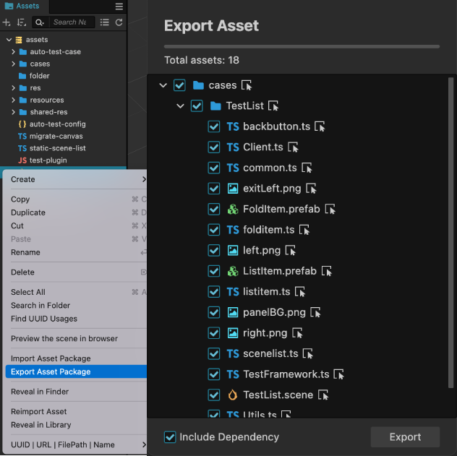Uncheck the Client.ts checkbox
Screen dimensions: 457x456
[214, 147]
